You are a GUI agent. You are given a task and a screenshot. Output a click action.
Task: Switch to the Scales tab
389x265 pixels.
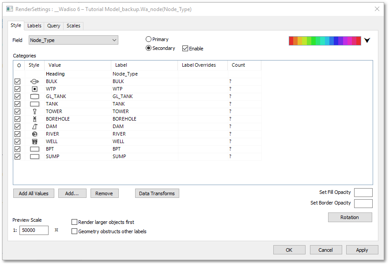coord(73,26)
